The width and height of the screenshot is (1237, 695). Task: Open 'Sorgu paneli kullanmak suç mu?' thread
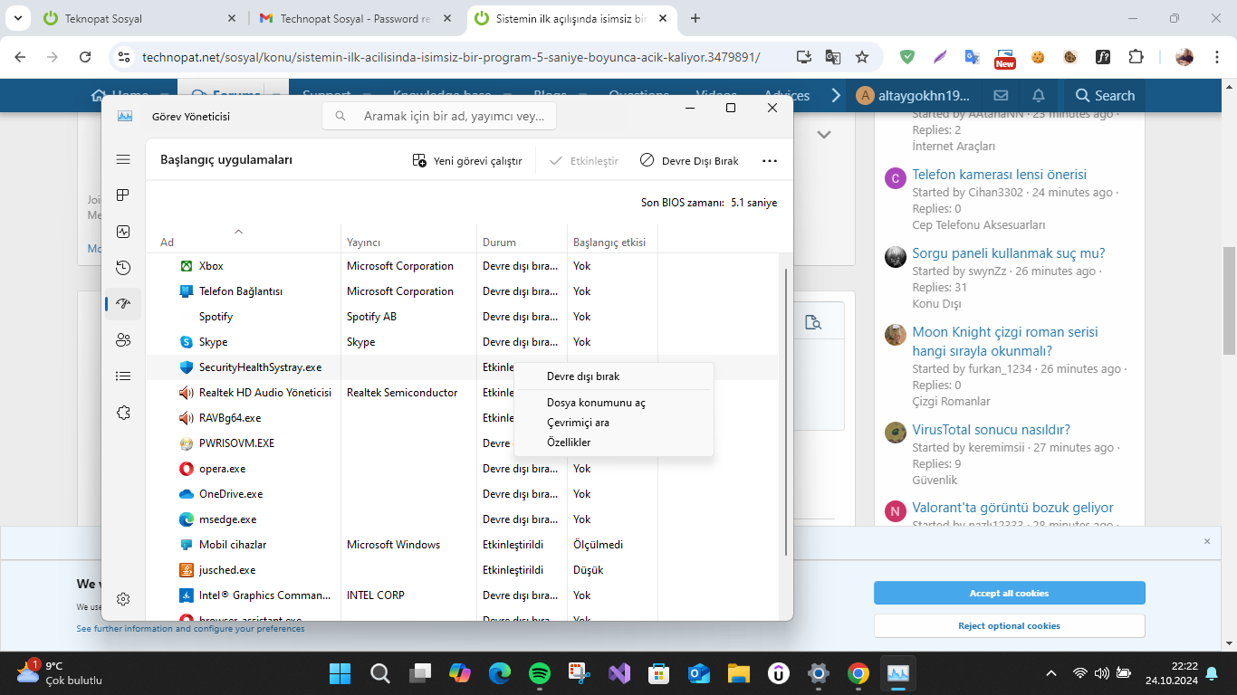click(x=1008, y=253)
